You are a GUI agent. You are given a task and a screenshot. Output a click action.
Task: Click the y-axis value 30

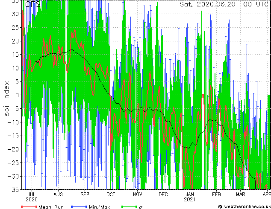15,14
